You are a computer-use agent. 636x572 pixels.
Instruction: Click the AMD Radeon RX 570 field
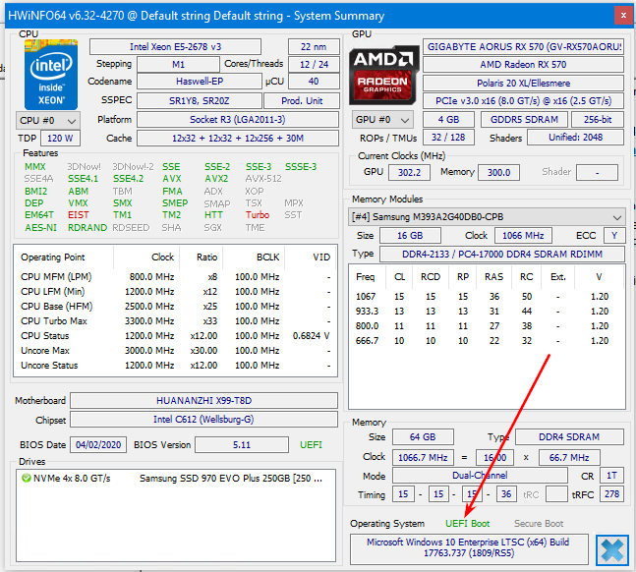pyautogui.click(x=523, y=65)
